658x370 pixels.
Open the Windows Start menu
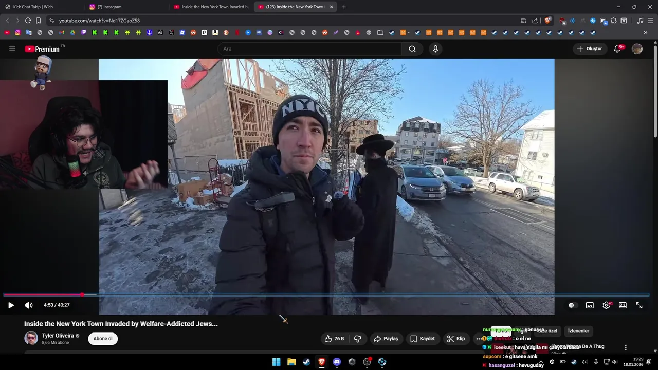(x=276, y=362)
